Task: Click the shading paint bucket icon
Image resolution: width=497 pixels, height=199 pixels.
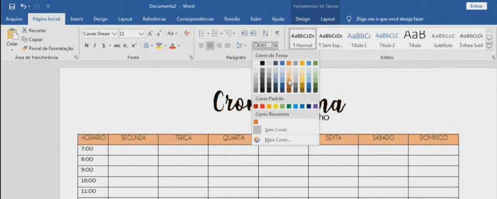Action: click(256, 45)
